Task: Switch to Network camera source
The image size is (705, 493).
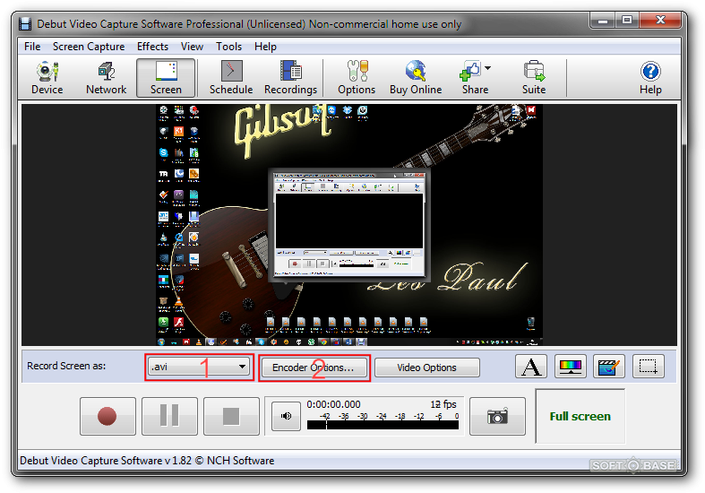Action: point(106,78)
